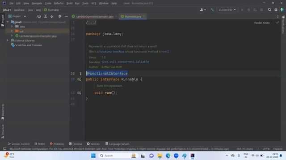Follow the 'functional interface' doc link
The image size is (286, 160).
pyautogui.click(x=112, y=52)
